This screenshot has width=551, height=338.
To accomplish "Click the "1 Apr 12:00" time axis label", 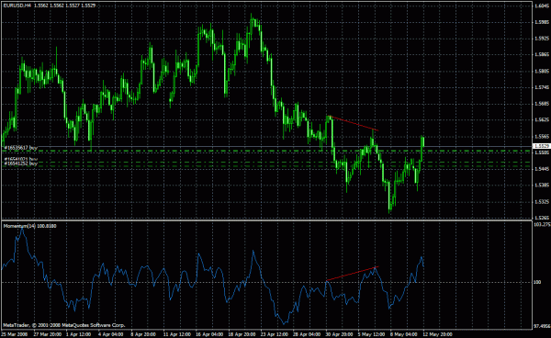I will click(x=79, y=334).
